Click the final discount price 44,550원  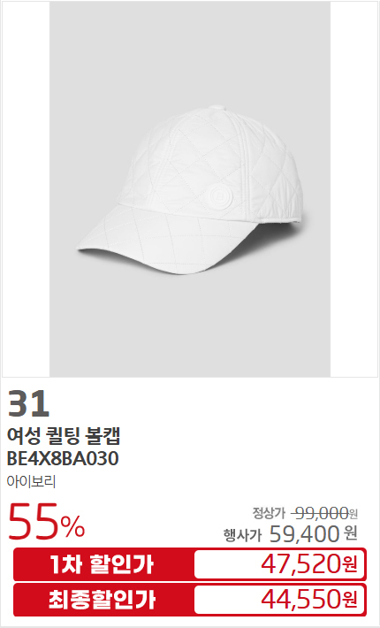308,599
